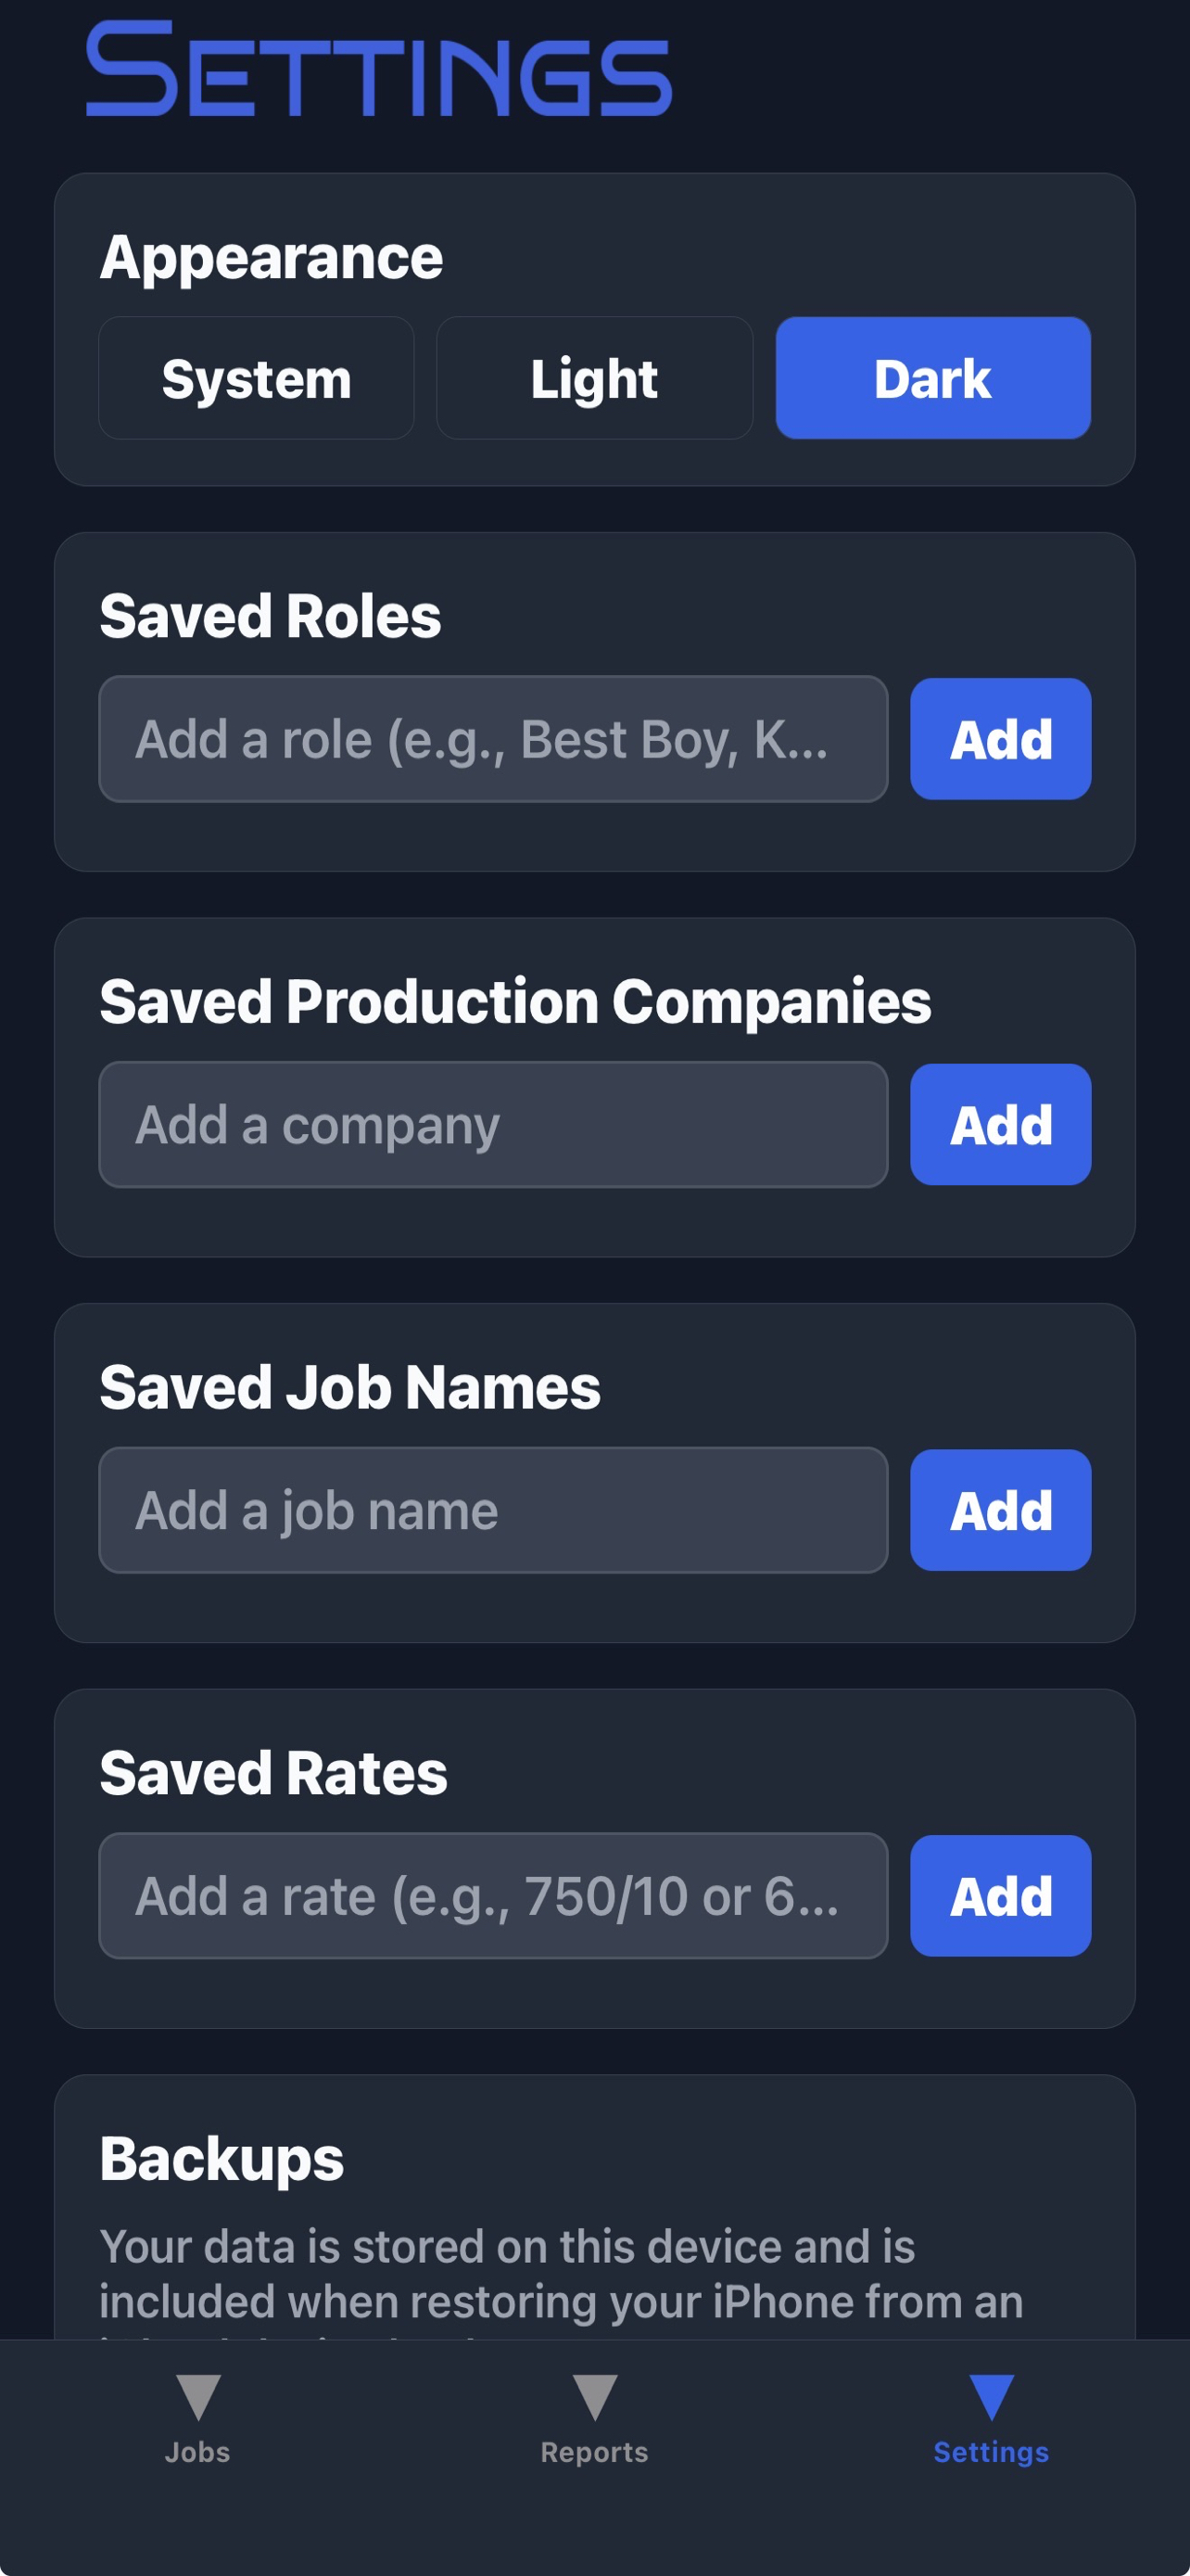
Task: Focus the Add a role input
Action: click(492, 739)
